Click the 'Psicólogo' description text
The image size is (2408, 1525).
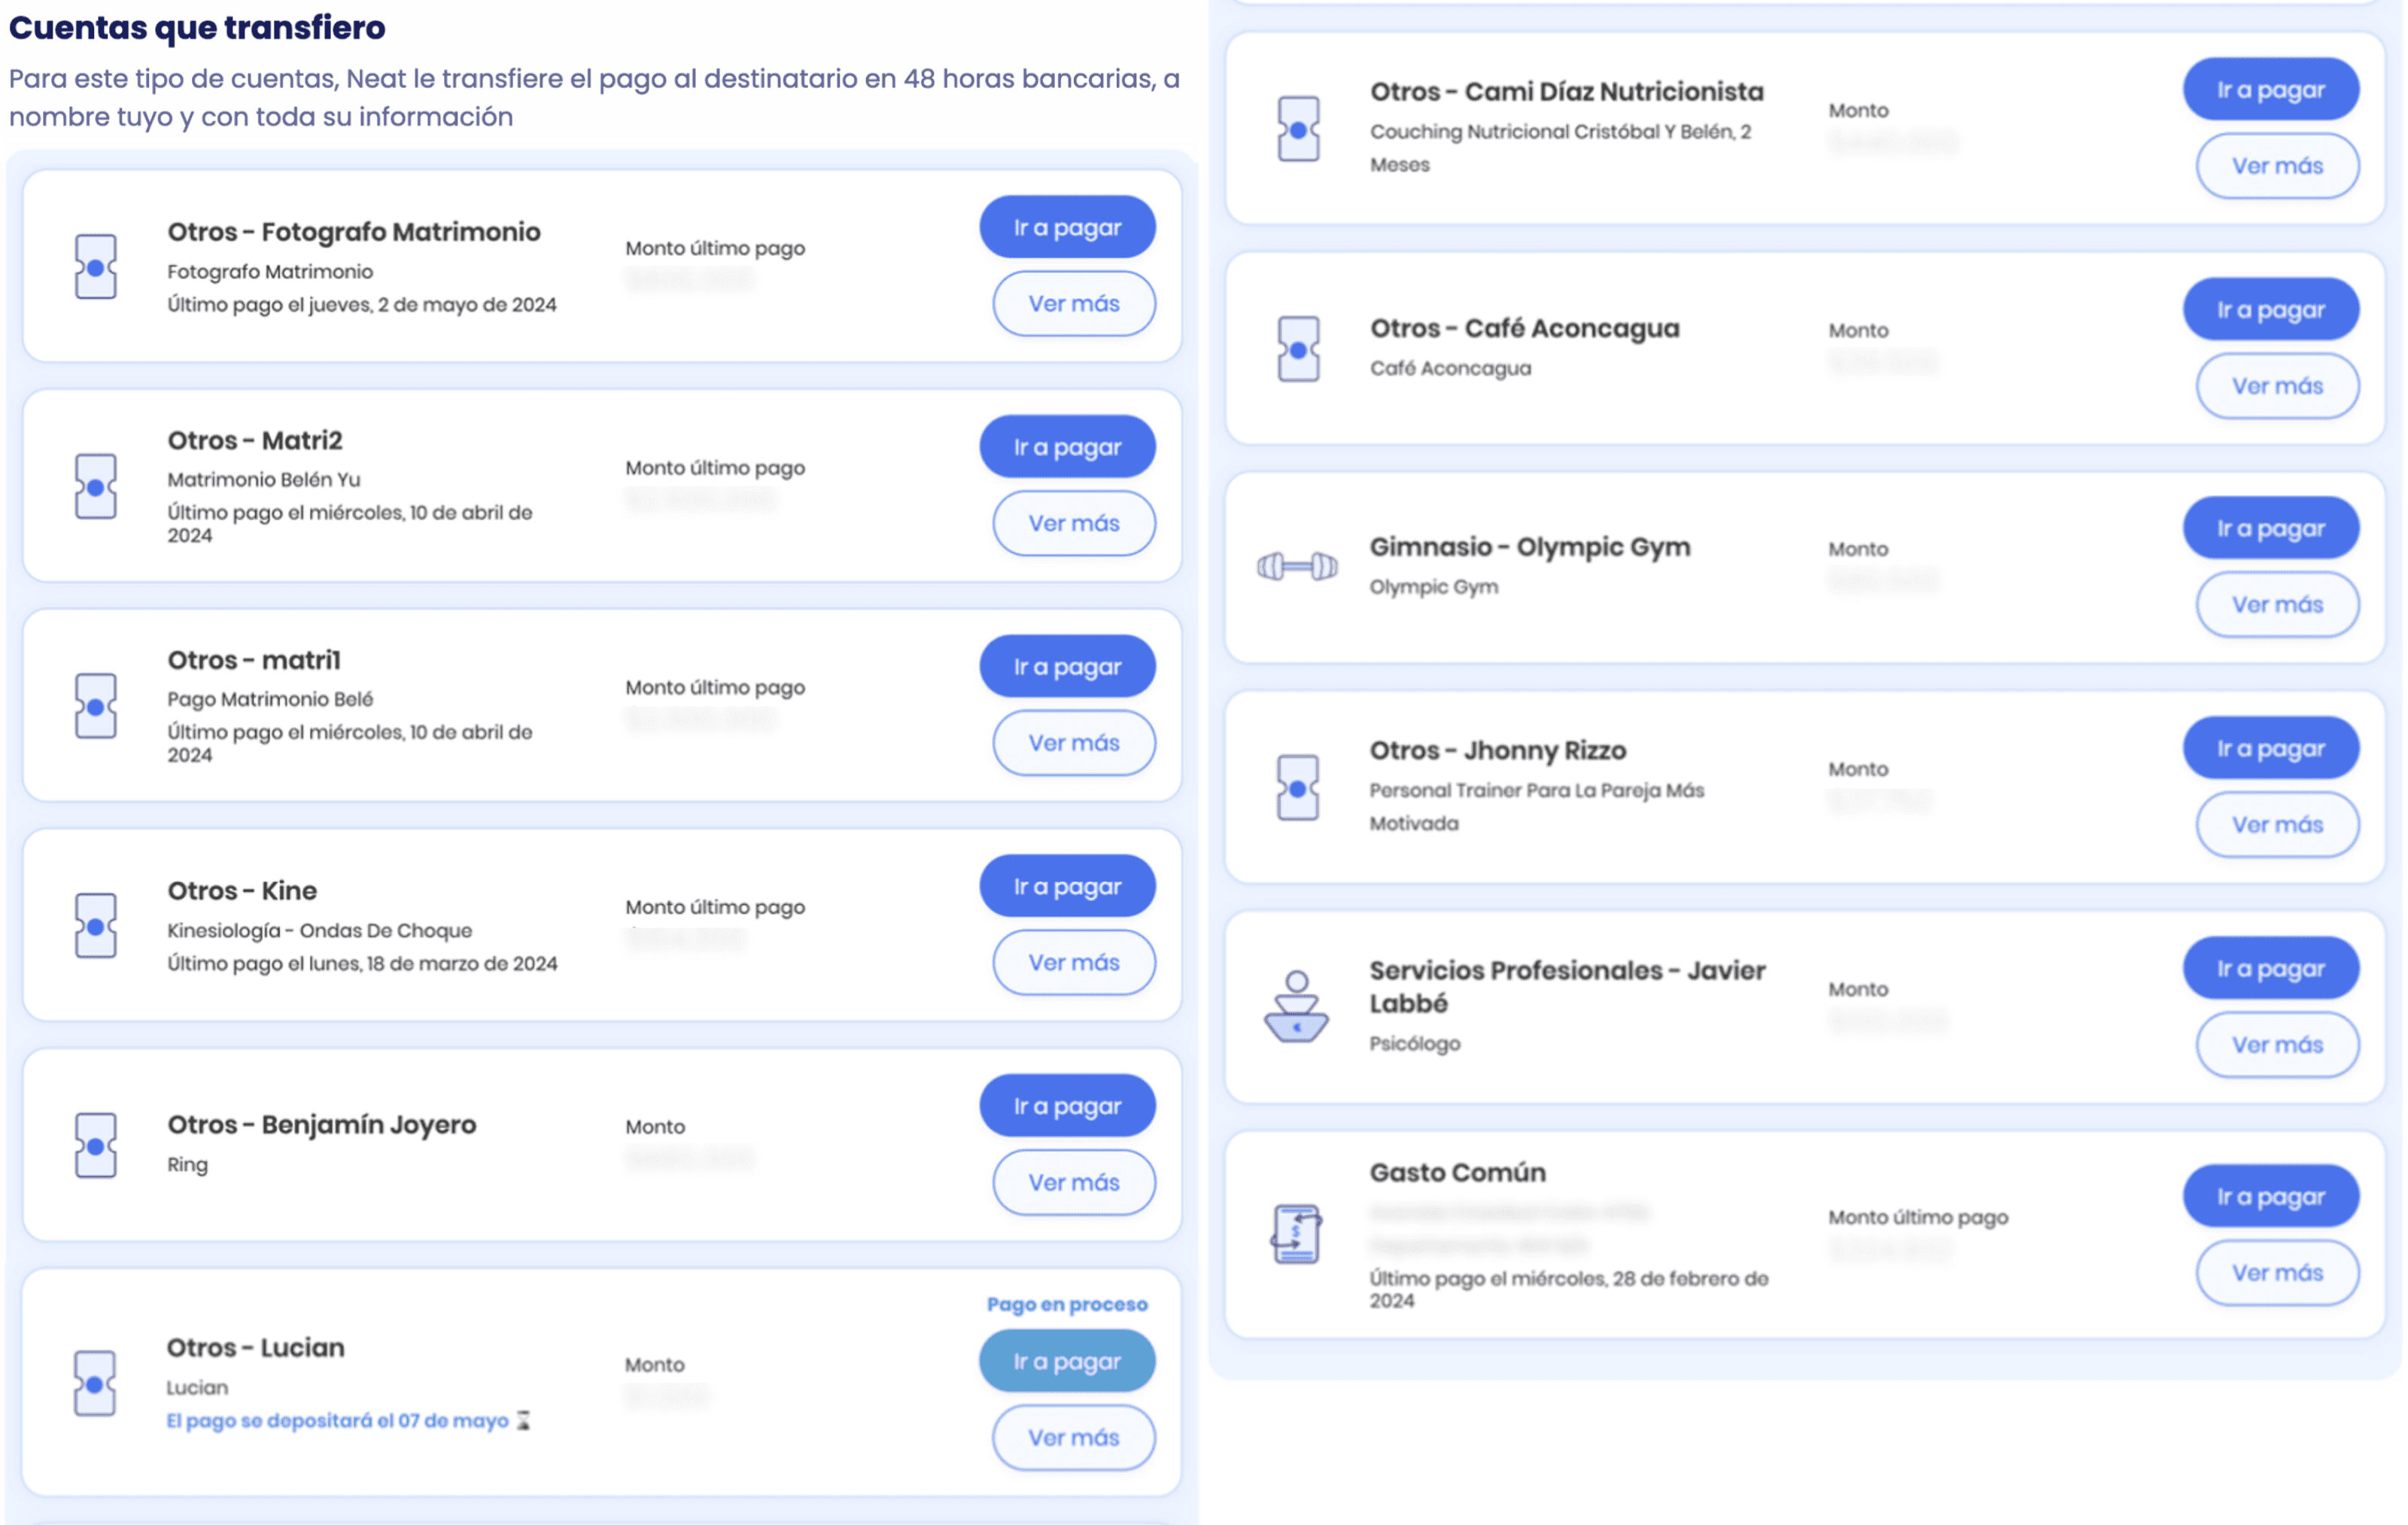click(x=1415, y=1043)
